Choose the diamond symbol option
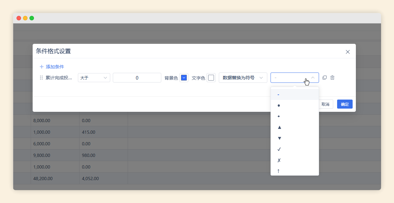Image resolution: width=394 pixels, height=203 pixels. pyautogui.click(x=279, y=116)
